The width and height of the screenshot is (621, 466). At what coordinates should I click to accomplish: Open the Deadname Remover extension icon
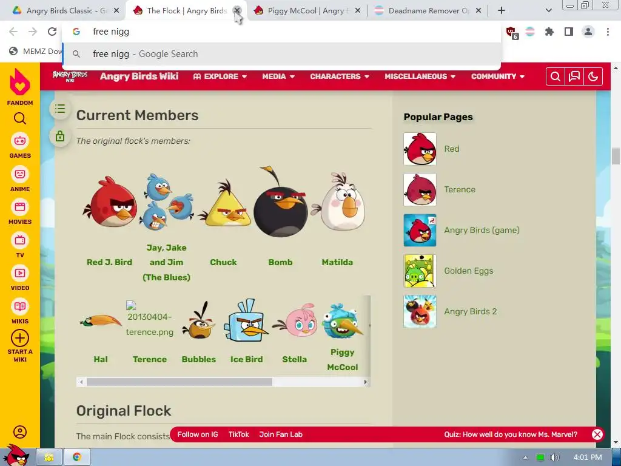(x=530, y=32)
